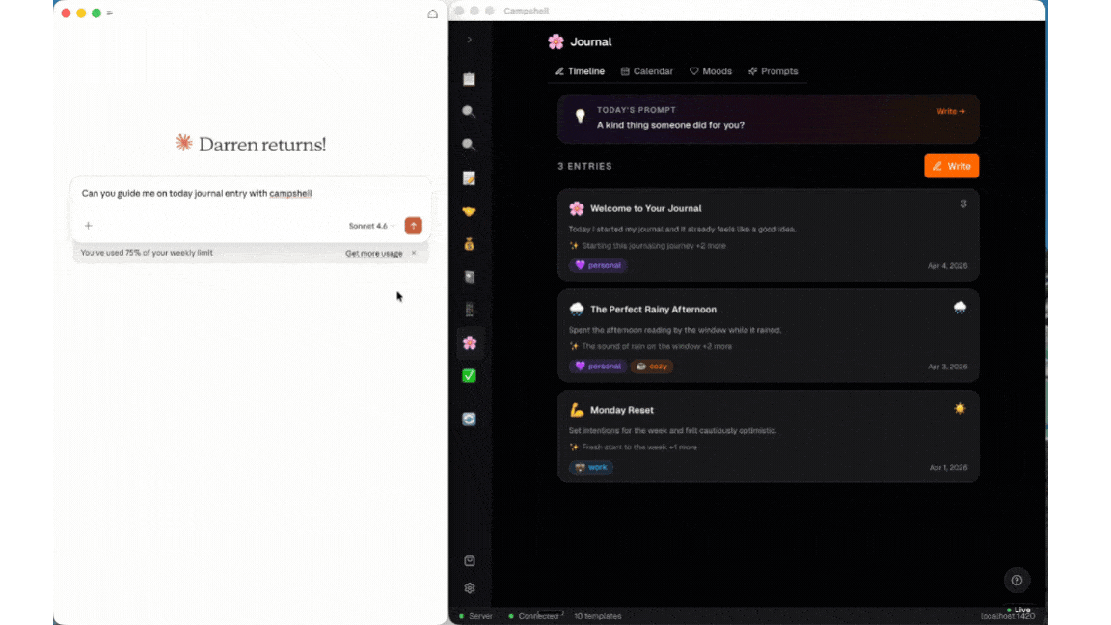The height and width of the screenshot is (625, 1111).
Task: Click the cozy tag on Rainy Afternoon entry
Action: pyautogui.click(x=652, y=367)
